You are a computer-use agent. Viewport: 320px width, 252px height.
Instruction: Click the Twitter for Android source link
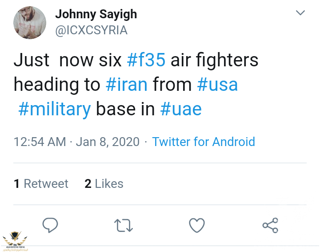click(204, 142)
